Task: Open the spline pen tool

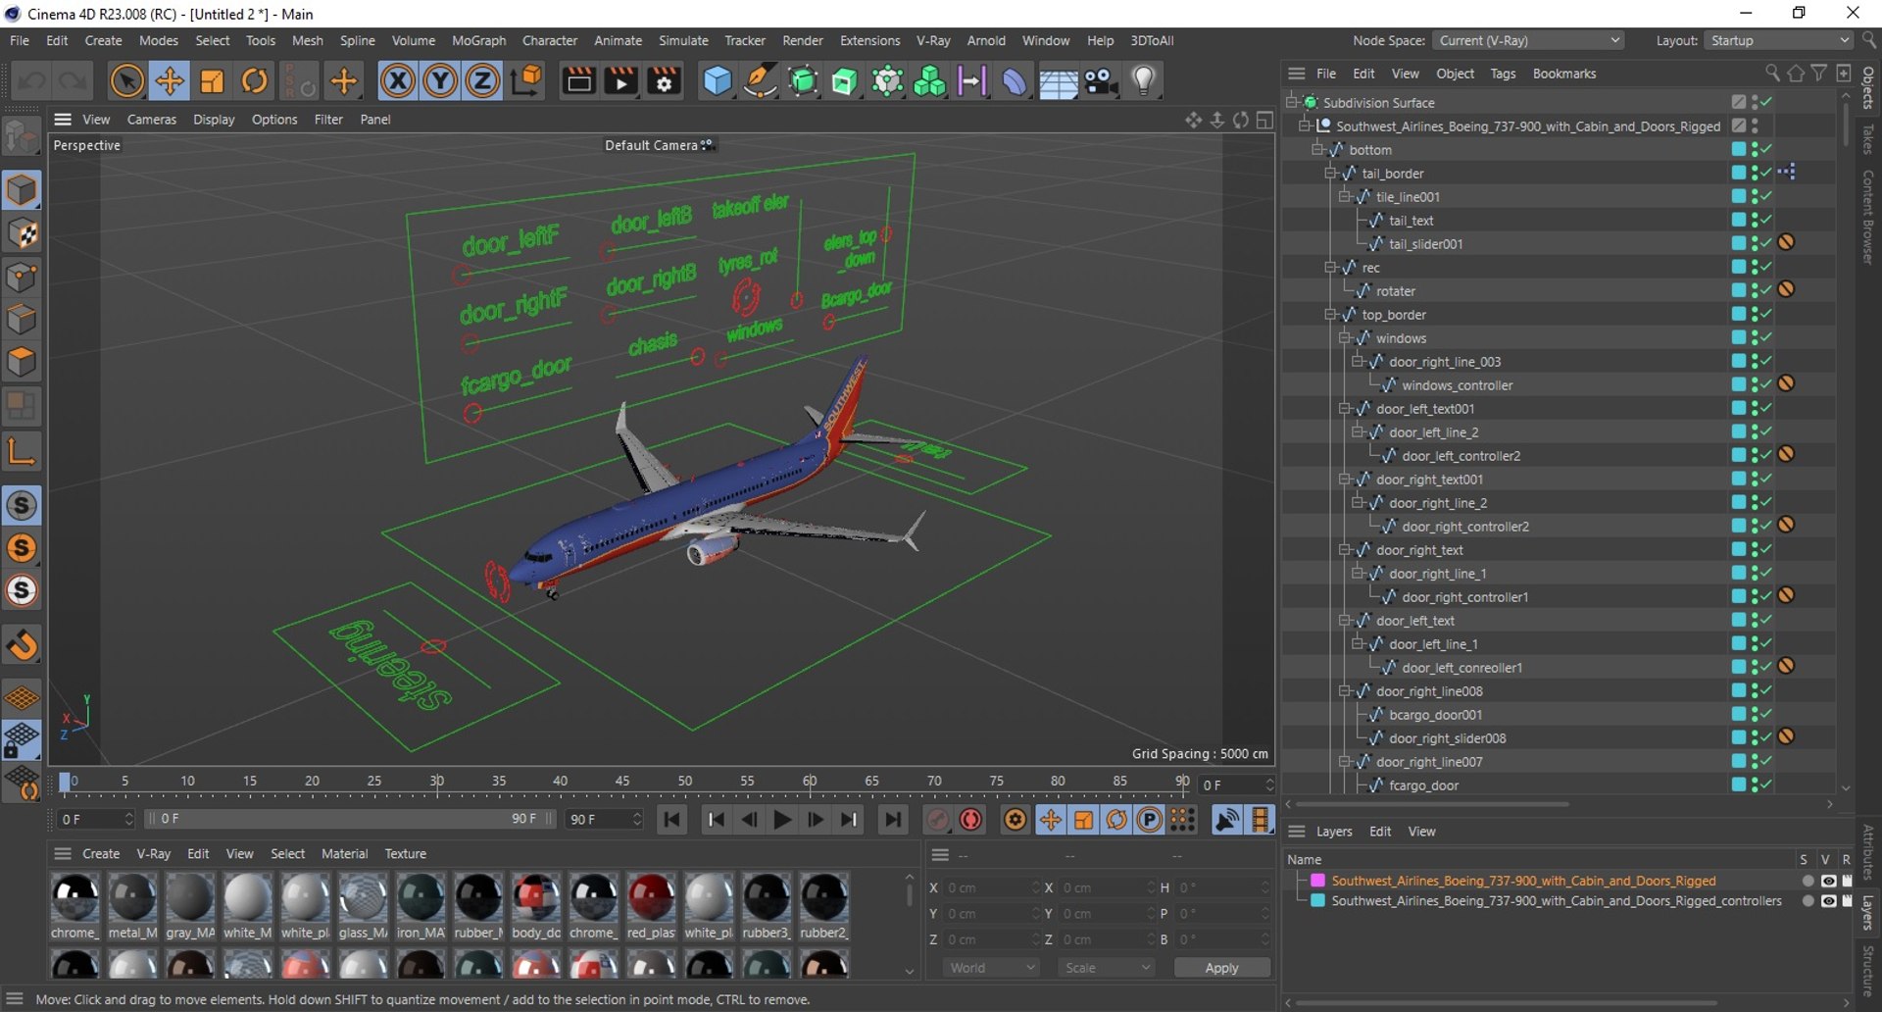Action: pyautogui.click(x=760, y=80)
